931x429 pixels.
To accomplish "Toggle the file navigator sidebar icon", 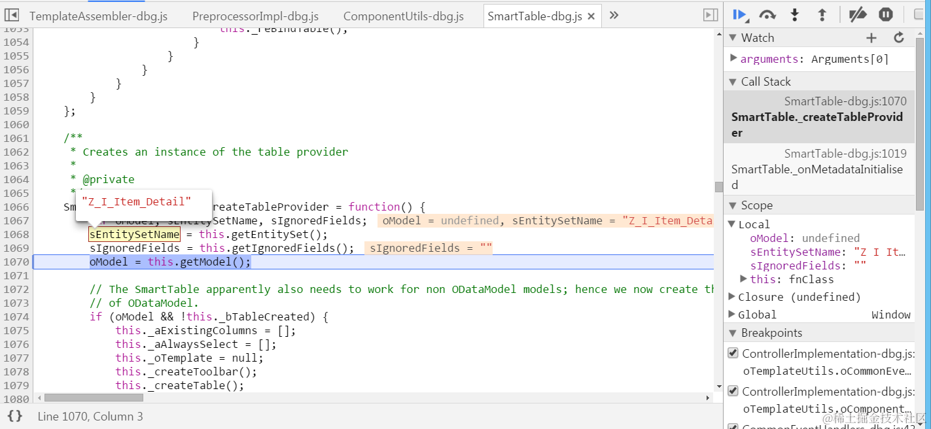I will tap(12, 15).
